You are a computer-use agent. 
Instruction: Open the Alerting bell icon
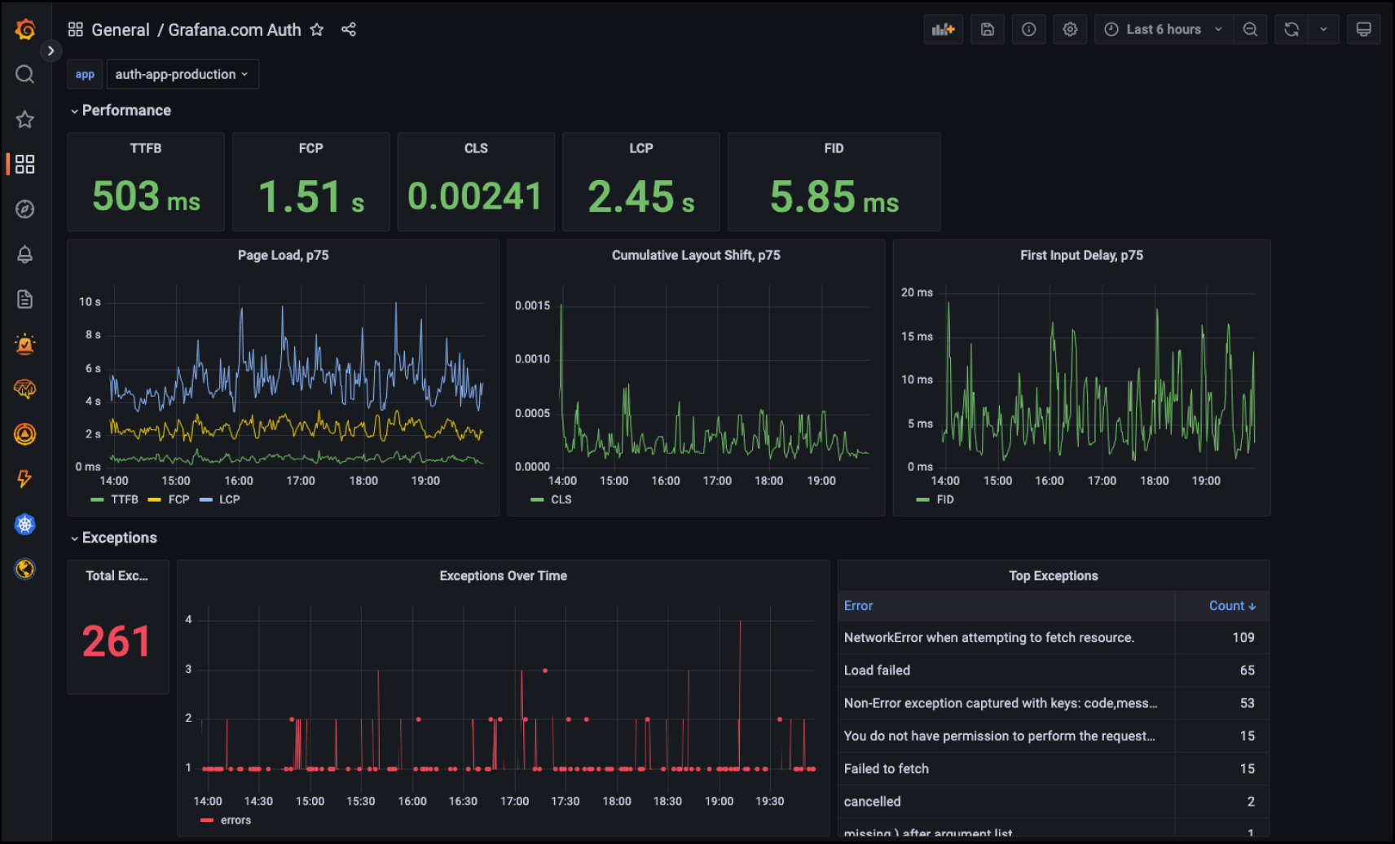coord(24,254)
